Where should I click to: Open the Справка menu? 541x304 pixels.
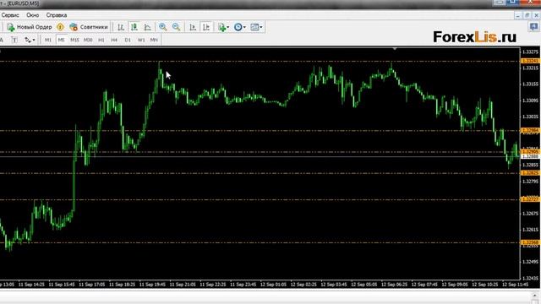[57, 15]
